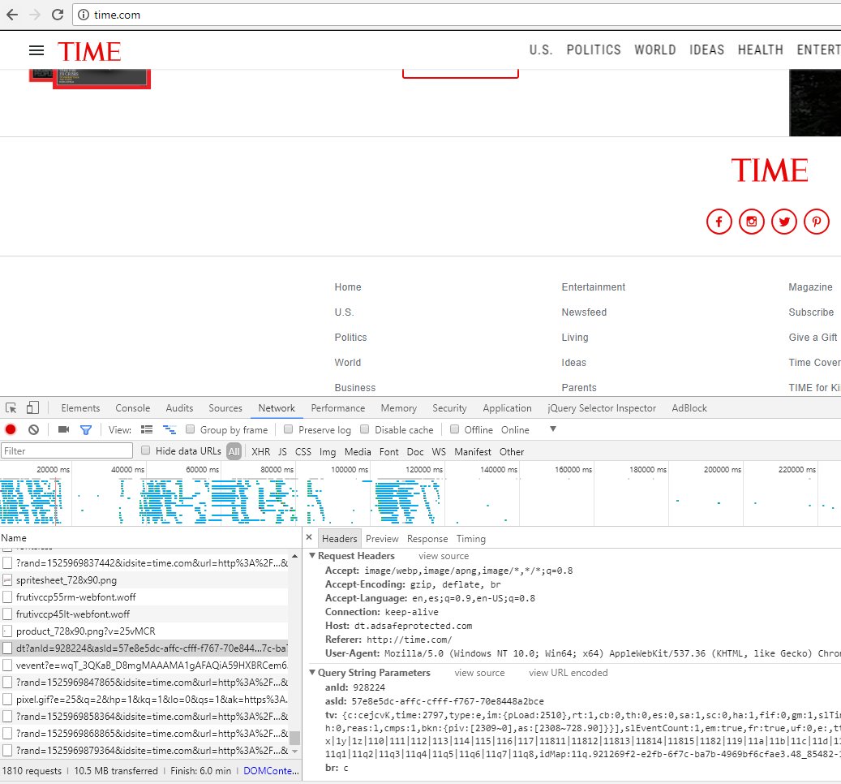Click the view source link for Request Headers
The height and width of the screenshot is (784, 841).
pyautogui.click(x=443, y=555)
